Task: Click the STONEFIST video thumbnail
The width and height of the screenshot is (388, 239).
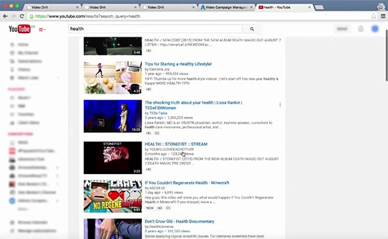Action: (x=113, y=158)
